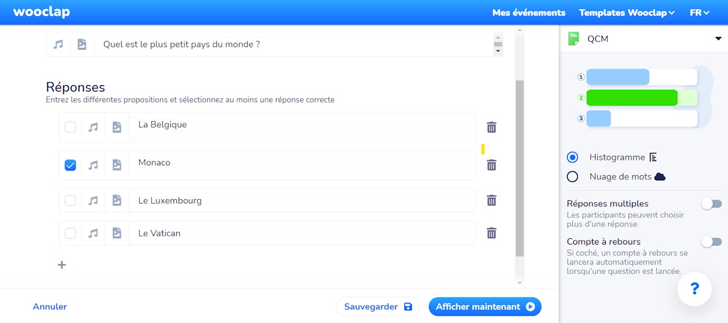Image resolution: width=728 pixels, height=323 pixels.
Task: Remove the Le Luxembourg answer
Action: pos(491,200)
